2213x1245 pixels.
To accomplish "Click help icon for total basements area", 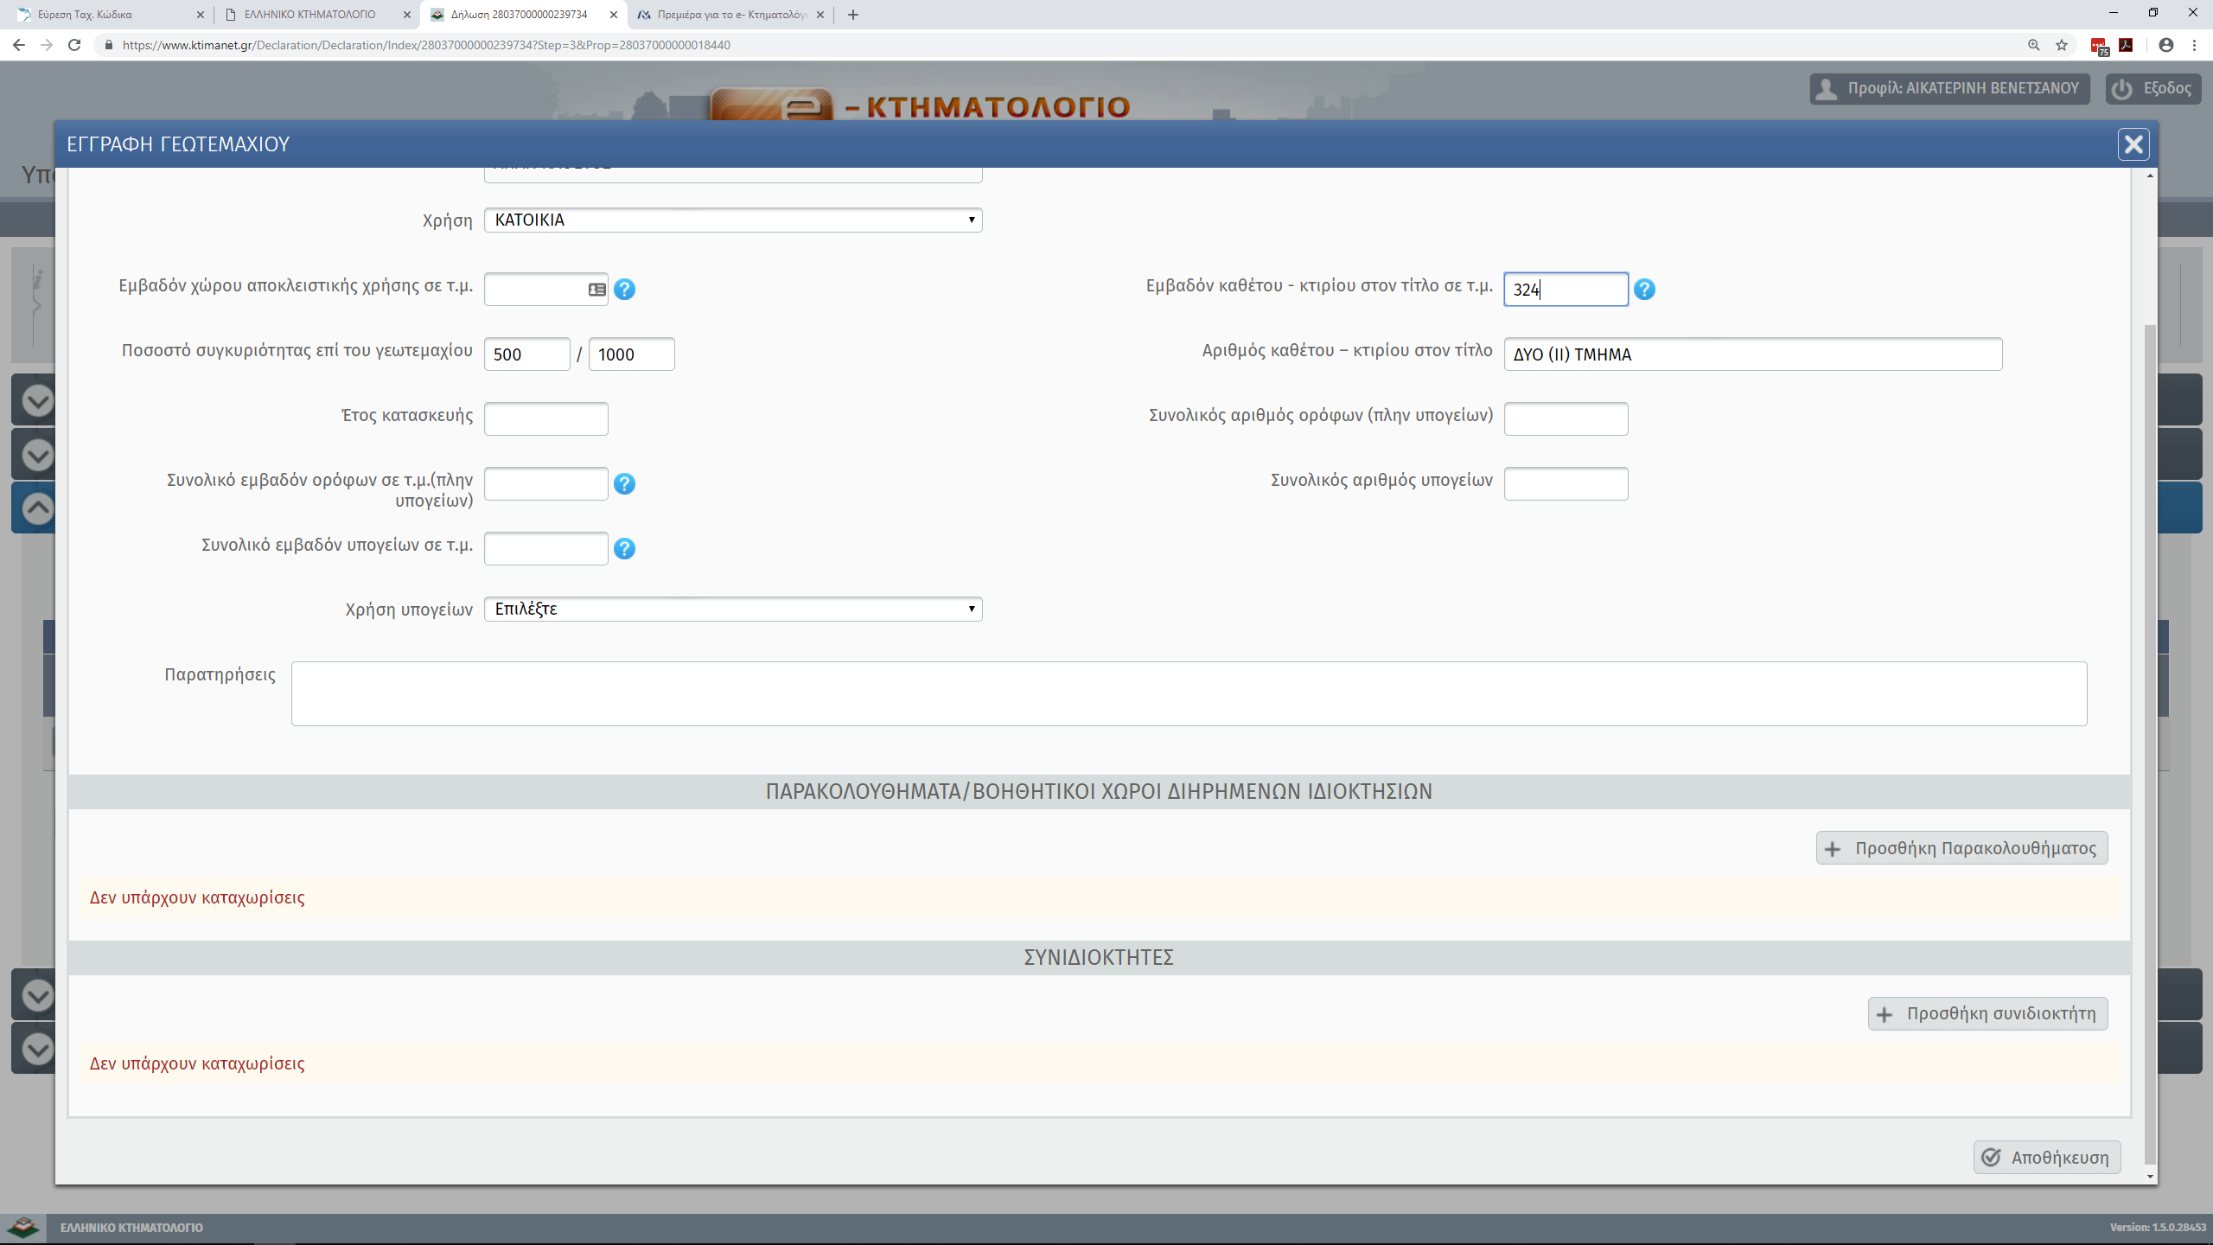I will coord(624,549).
